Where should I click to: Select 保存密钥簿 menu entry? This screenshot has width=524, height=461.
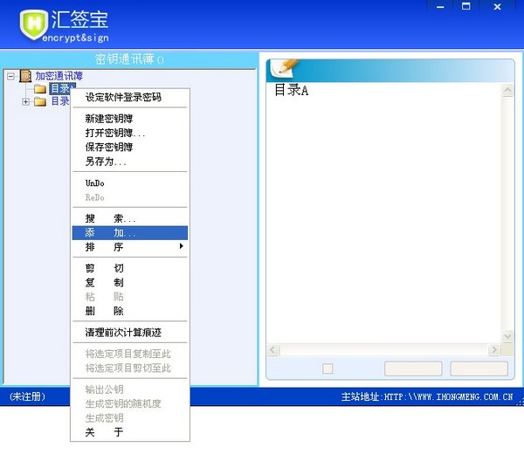[x=130, y=147]
